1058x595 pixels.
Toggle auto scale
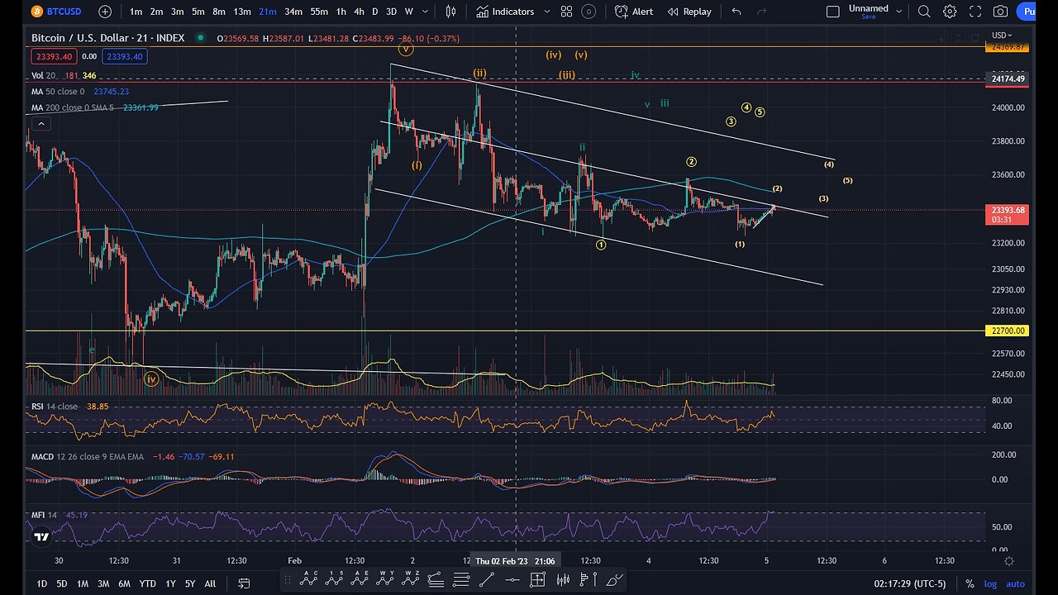tap(1015, 583)
